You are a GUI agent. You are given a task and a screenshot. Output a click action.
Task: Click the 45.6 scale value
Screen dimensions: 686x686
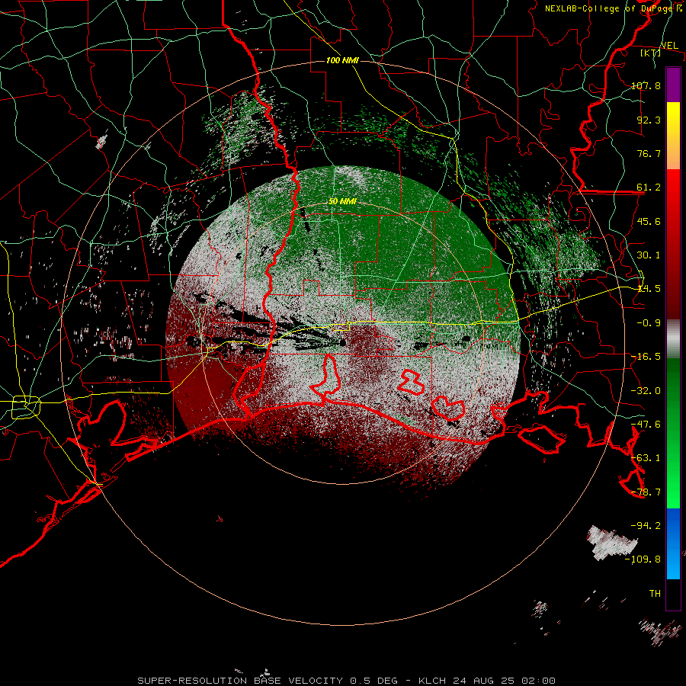(x=649, y=221)
